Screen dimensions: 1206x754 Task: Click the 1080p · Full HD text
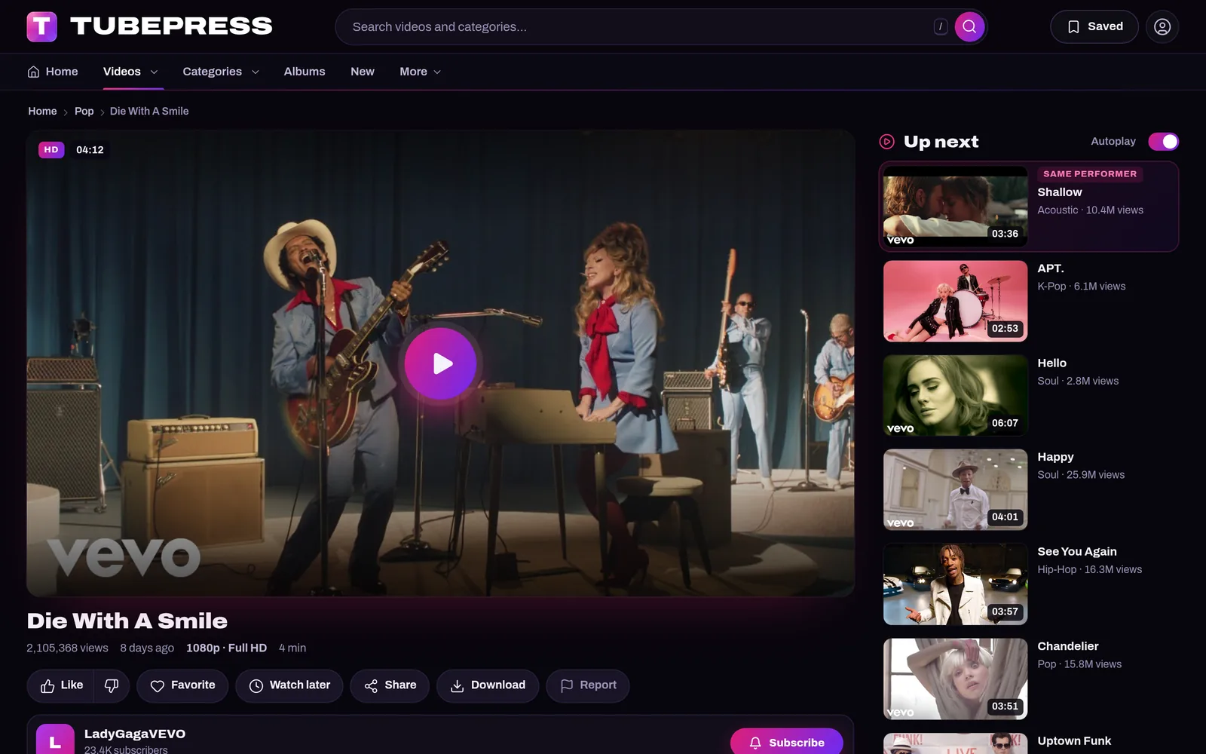[226, 648]
